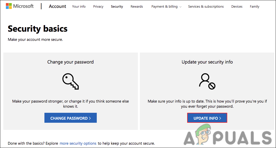The image size is (276, 148).
Task: Switch to the Devices tab
Action: 237,7
